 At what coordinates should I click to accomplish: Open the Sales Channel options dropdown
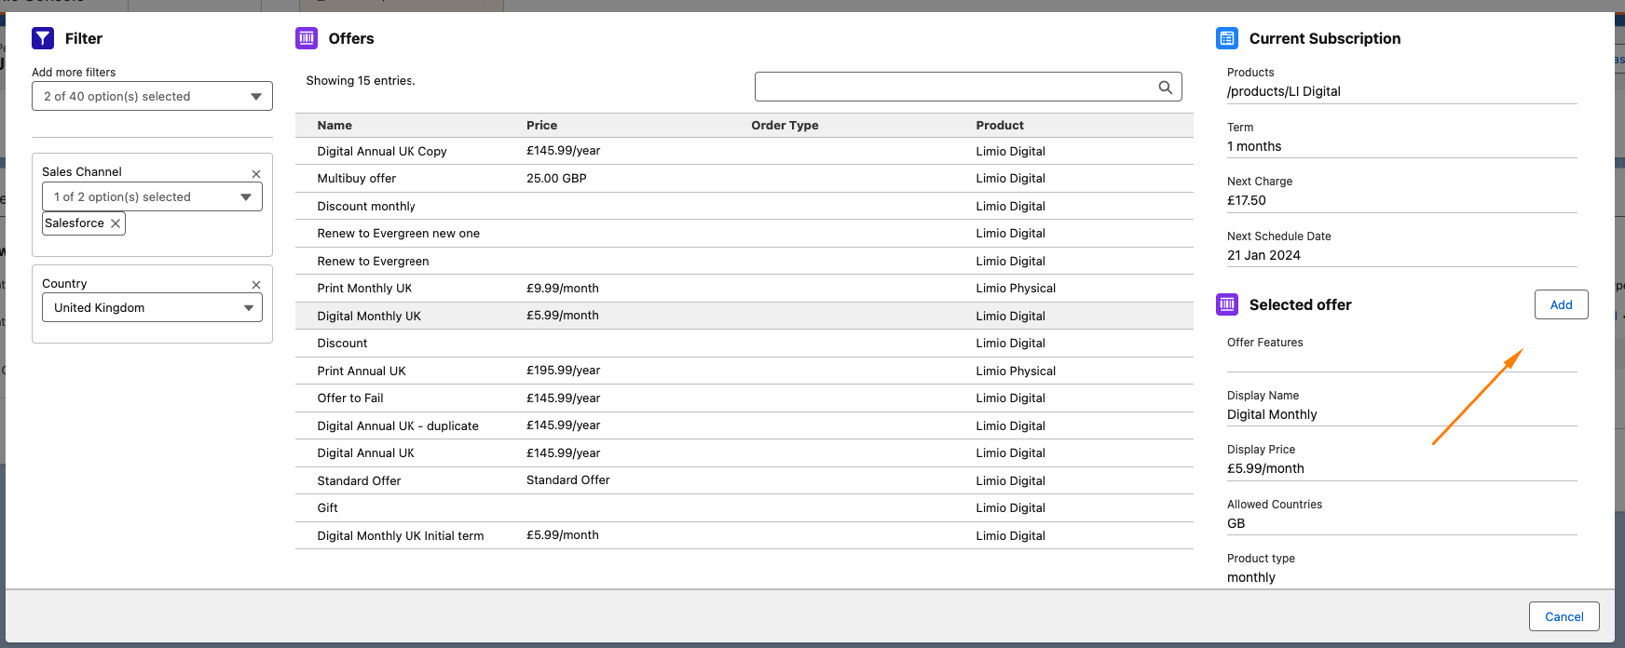(x=152, y=196)
